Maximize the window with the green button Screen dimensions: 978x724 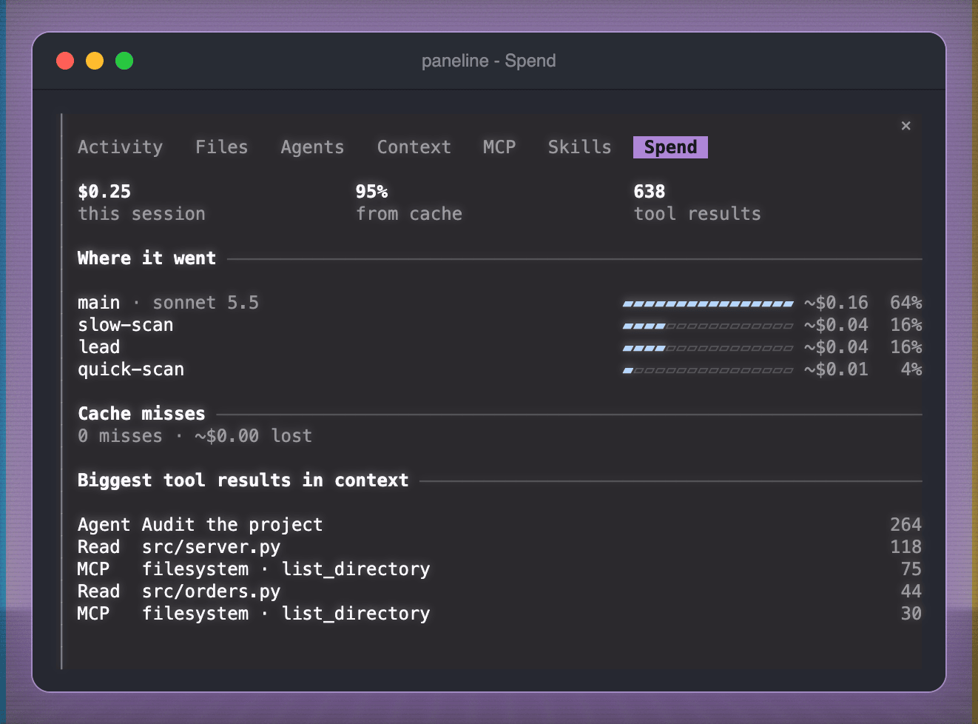tap(124, 61)
